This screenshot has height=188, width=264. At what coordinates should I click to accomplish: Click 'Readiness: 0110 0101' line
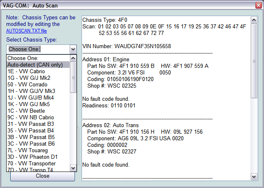pyautogui.click(x=109, y=106)
